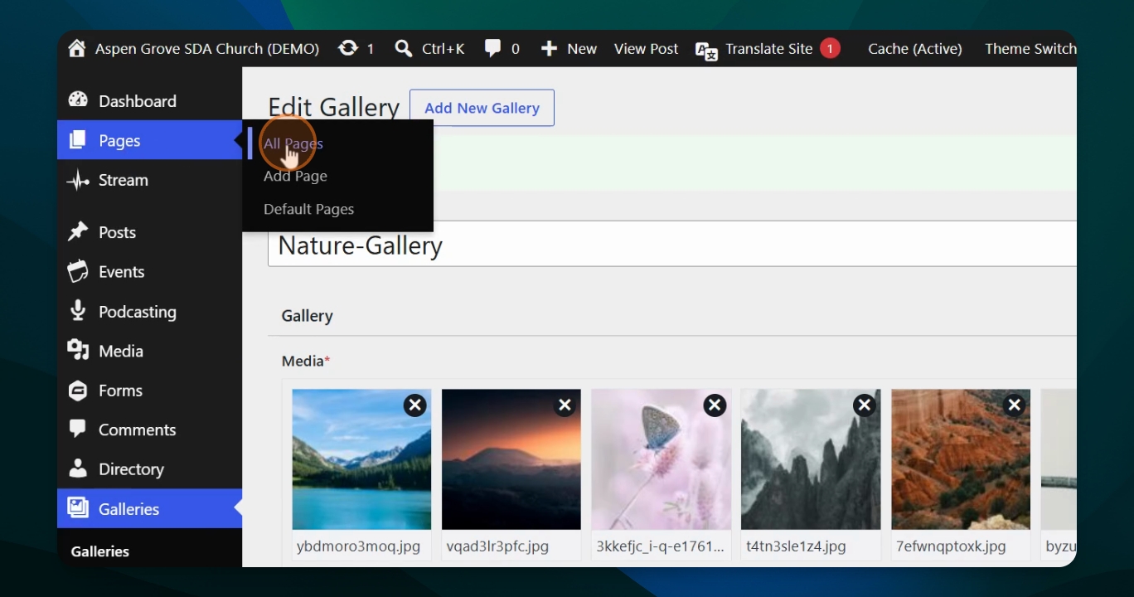
Task: Click the plus icon next to New
Action: tap(549, 49)
